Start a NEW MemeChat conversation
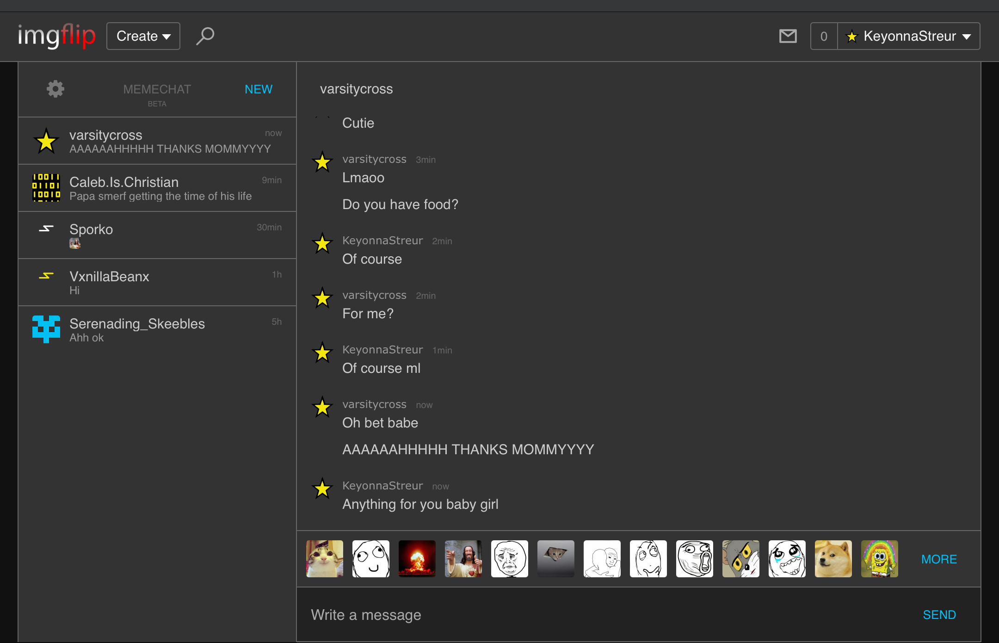Screen dimensions: 999x643 259,89
